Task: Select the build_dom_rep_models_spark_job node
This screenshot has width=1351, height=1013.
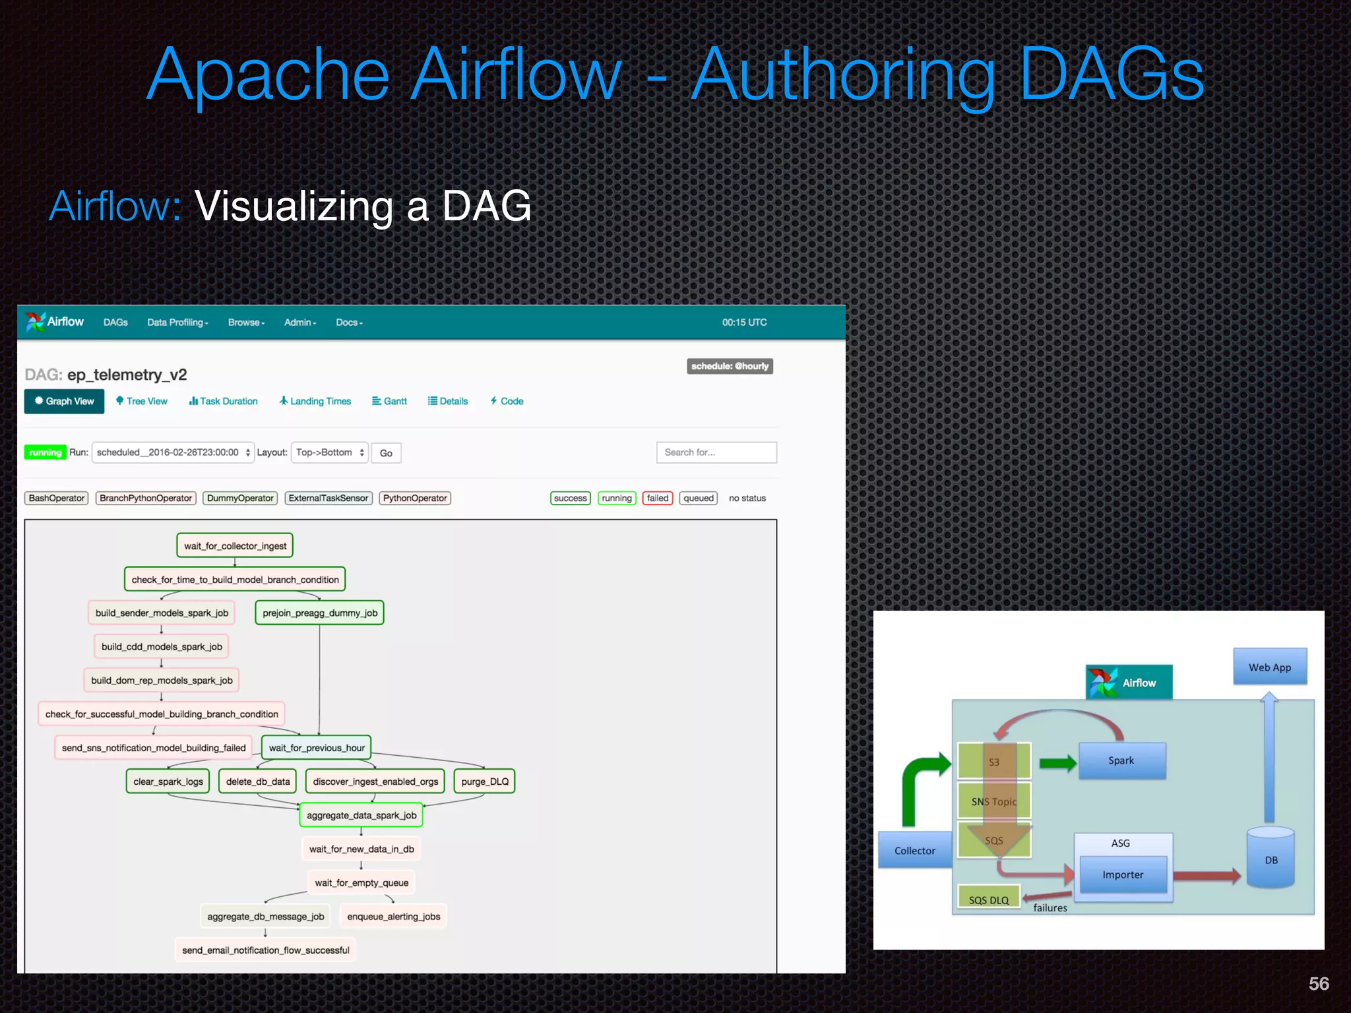Action: coord(162,680)
